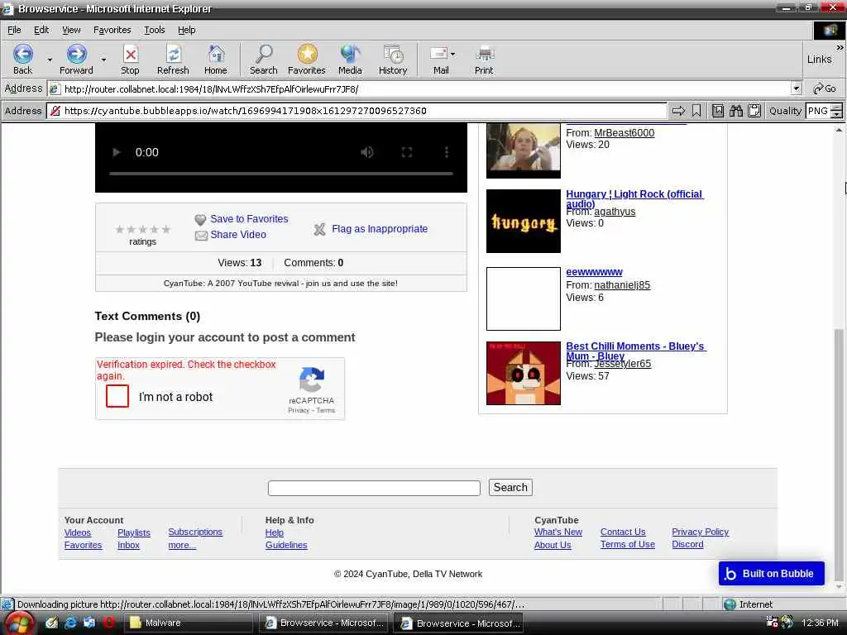Switch to the Malware folder taskbar button
This screenshot has width=847, height=635.
(x=187, y=623)
